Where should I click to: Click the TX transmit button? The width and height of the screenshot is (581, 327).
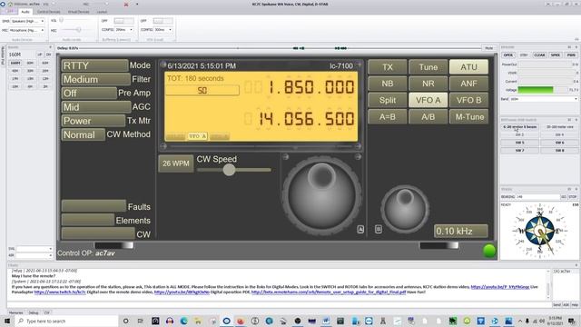(388, 67)
